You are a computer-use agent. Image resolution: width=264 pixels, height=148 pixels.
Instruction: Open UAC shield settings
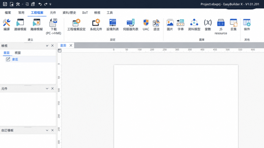pos(146,25)
